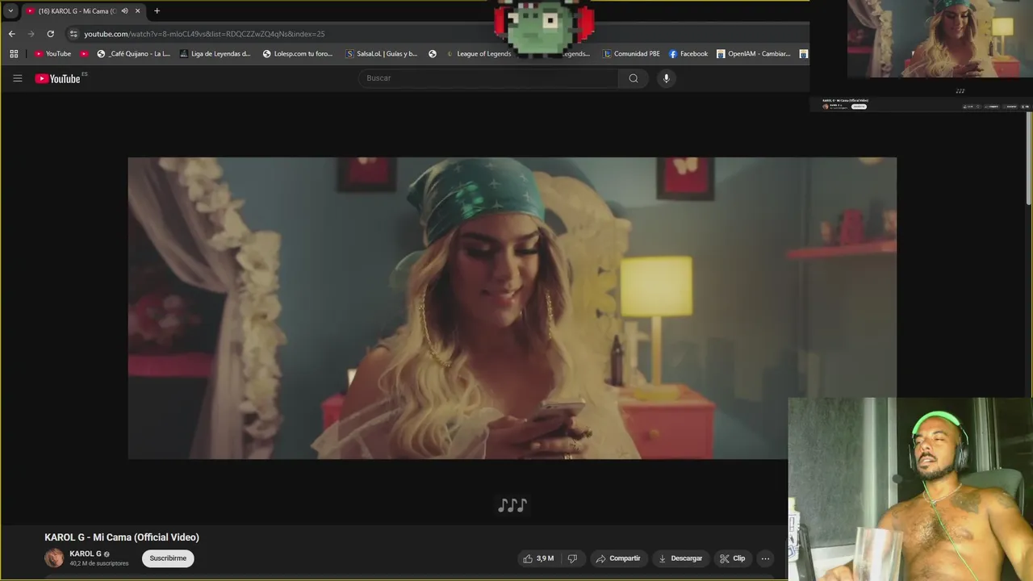Mute the tab via speaker icon
Image resolution: width=1033 pixels, height=581 pixels.
pos(124,11)
